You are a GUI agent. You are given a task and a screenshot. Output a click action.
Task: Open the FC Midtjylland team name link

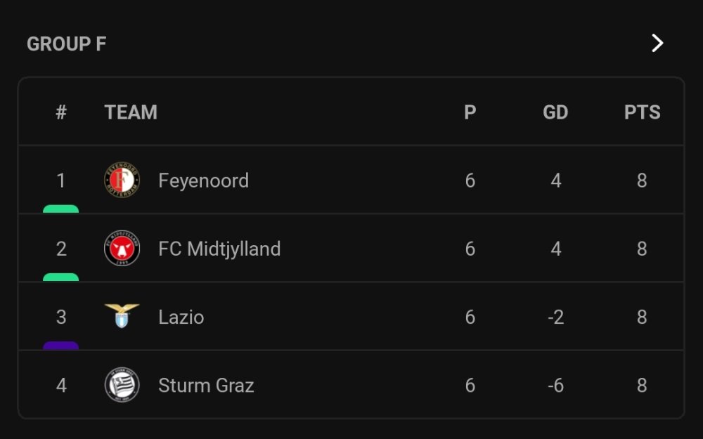[219, 249]
